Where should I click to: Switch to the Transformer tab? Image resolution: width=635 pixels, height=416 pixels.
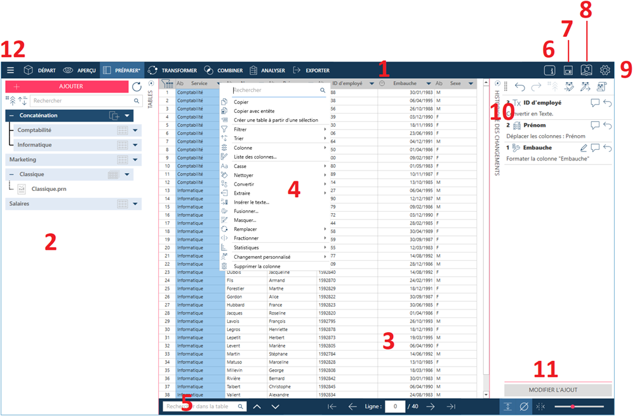pyautogui.click(x=169, y=70)
